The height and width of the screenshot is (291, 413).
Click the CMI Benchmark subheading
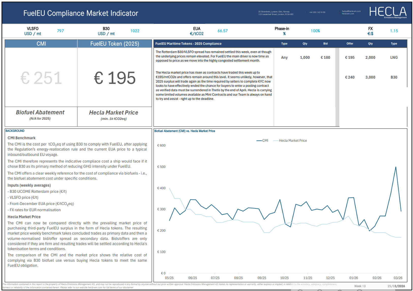pos(22,138)
